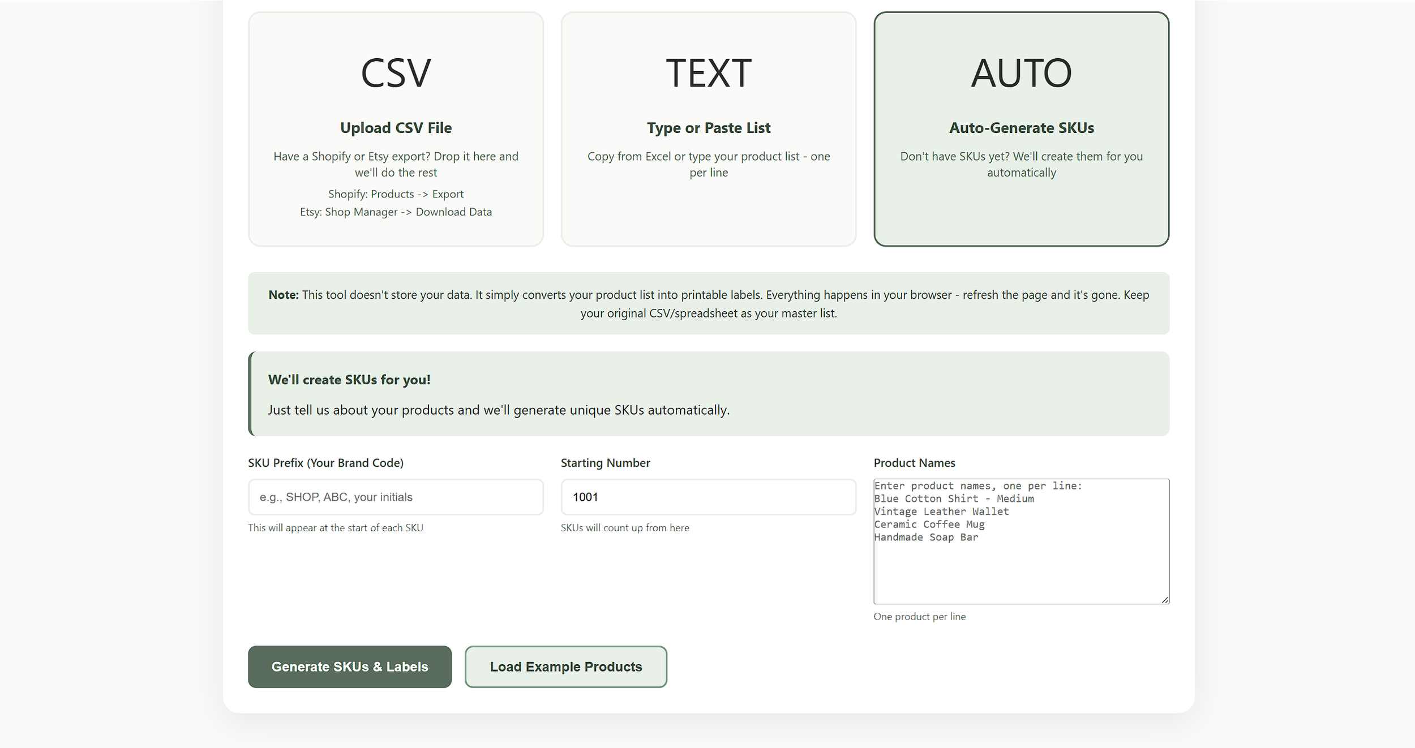
Task: Click the Vintage Leather Wallet entry
Action: pos(941,511)
